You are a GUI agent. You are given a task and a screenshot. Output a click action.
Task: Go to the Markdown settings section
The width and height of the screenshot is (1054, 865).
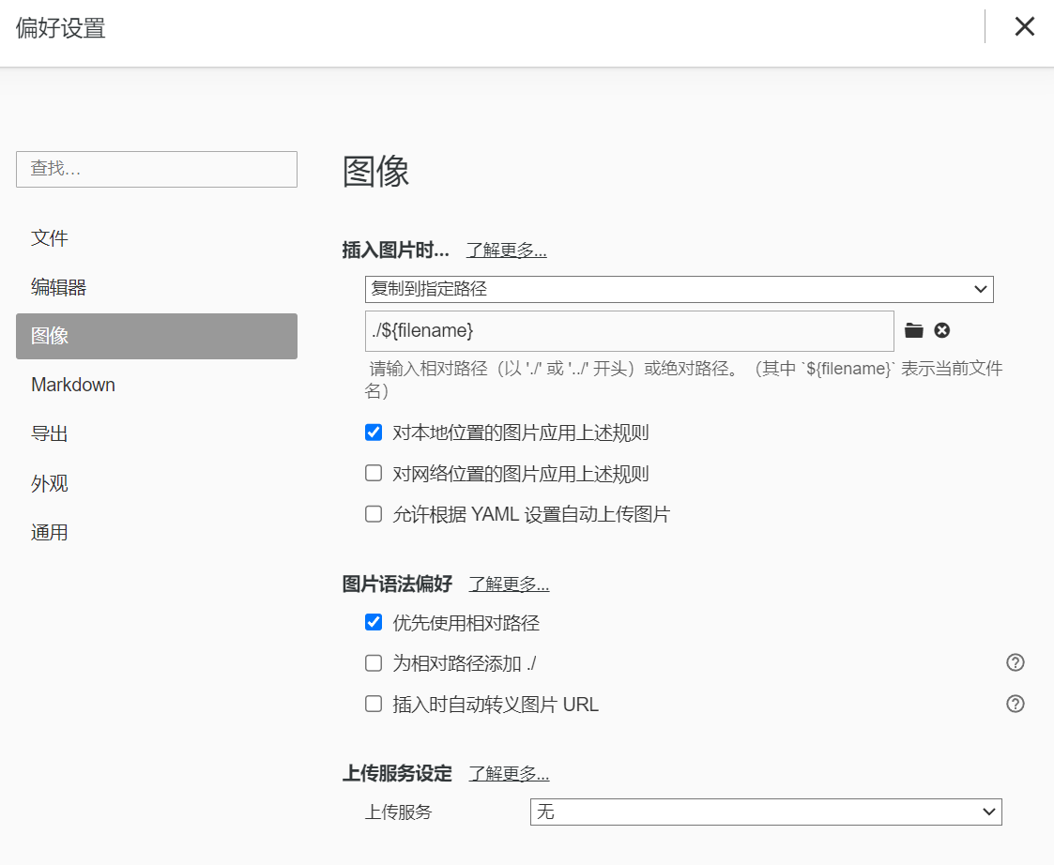[73, 385]
